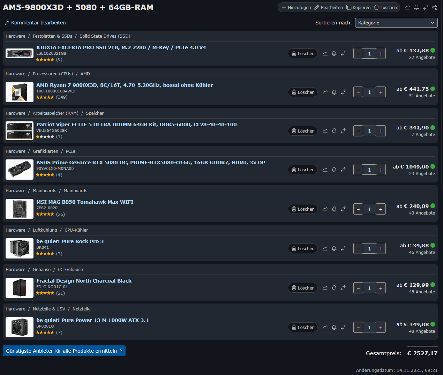Image resolution: width=443 pixels, height=375 pixels.
Task: Open PC-Gehäuse breadcrumb category
Action: coord(70,270)
